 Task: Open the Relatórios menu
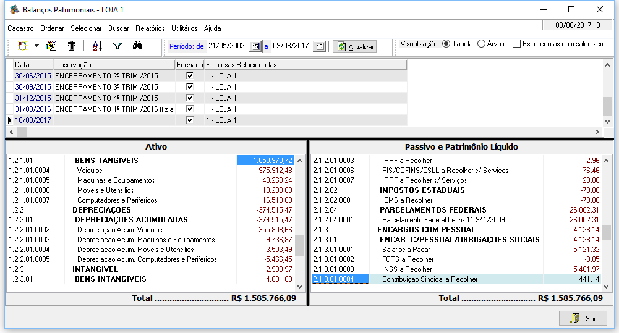click(x=150, y=28)
